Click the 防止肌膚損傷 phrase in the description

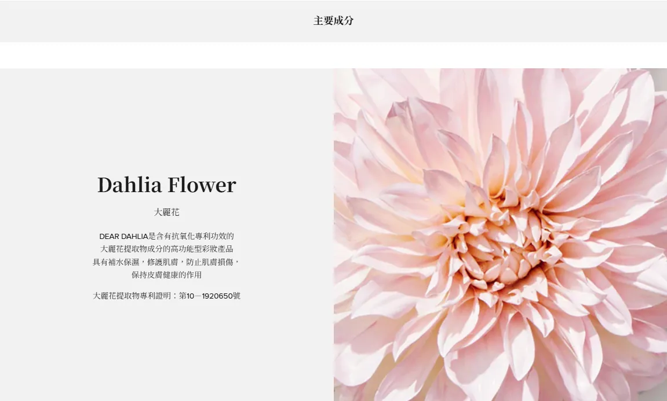point(210,262)
